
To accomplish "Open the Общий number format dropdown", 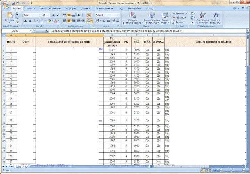I will [118, 15].
